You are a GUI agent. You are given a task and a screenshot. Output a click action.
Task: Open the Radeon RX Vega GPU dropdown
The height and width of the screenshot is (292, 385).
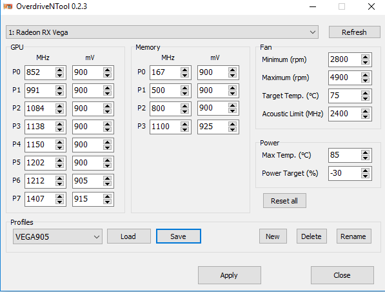tap(162, 32)
